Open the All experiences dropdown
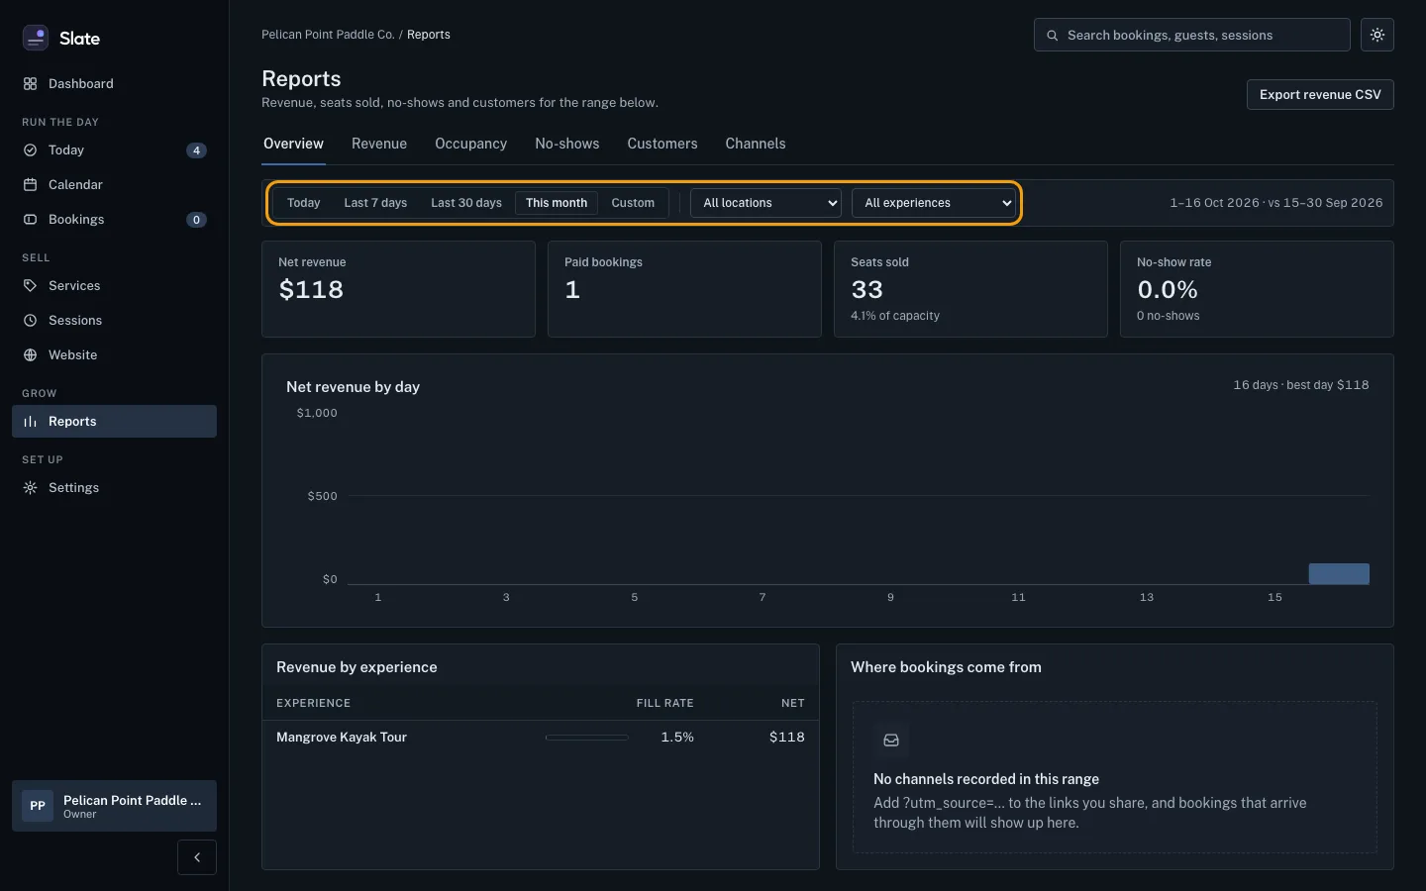 934,203
